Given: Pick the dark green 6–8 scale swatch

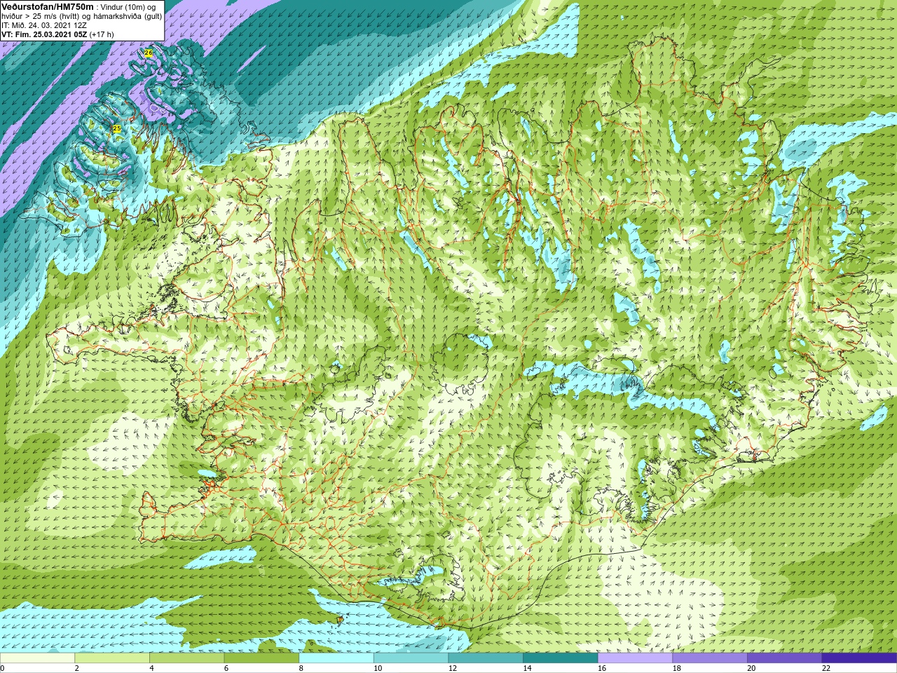Looking at the screenshot, I should 261,658.
